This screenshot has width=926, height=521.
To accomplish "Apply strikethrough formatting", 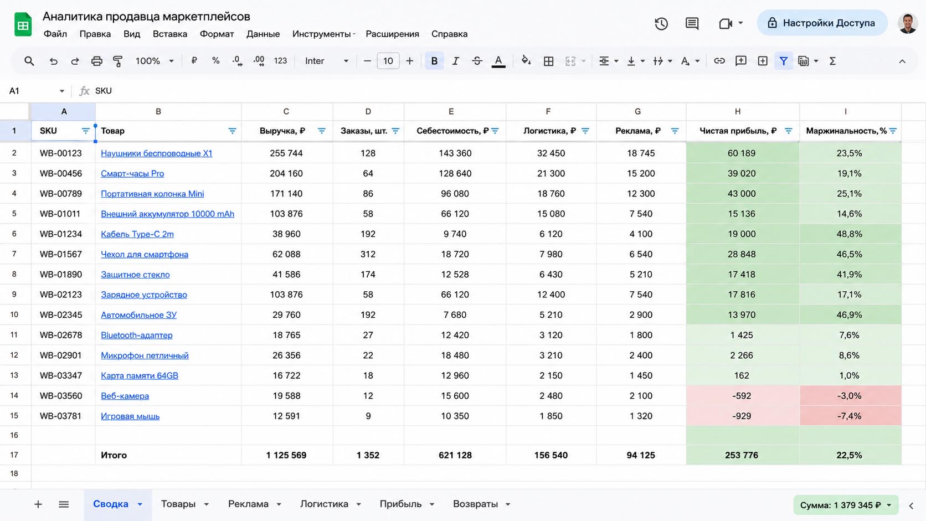I will [x=477, y=61].
